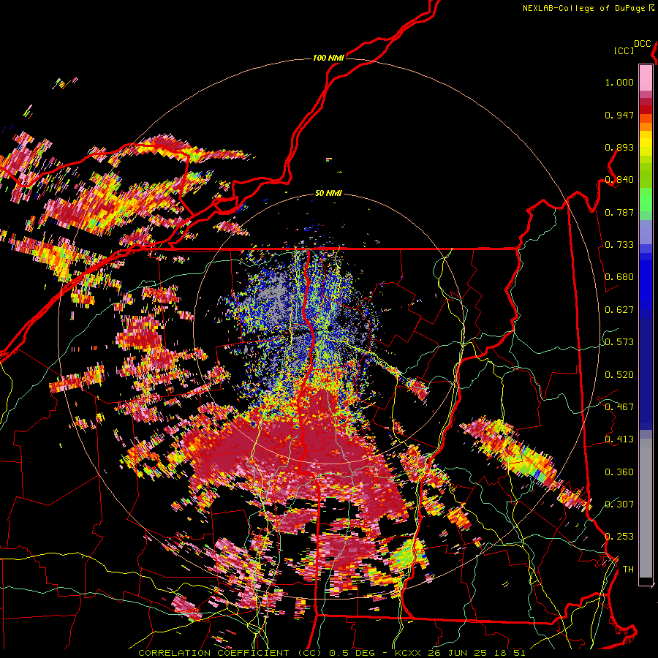Pick the light pink segment of color bar
Screen dimensions: 658x658
coord(646,77)
